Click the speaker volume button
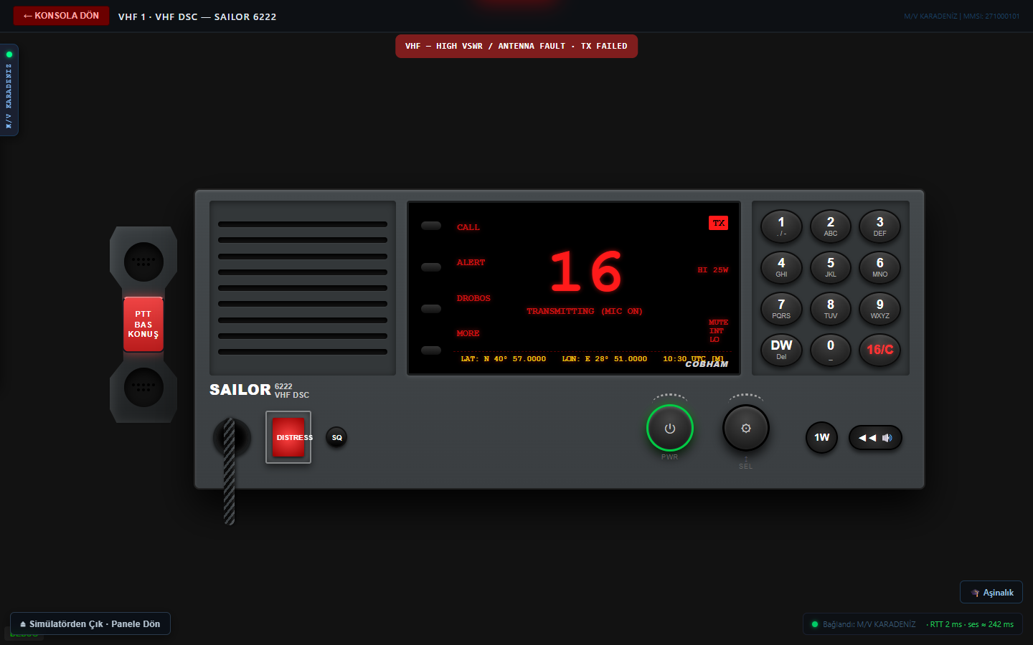The height and width of the screenshot is (645, 1033). tap(875, 437)
